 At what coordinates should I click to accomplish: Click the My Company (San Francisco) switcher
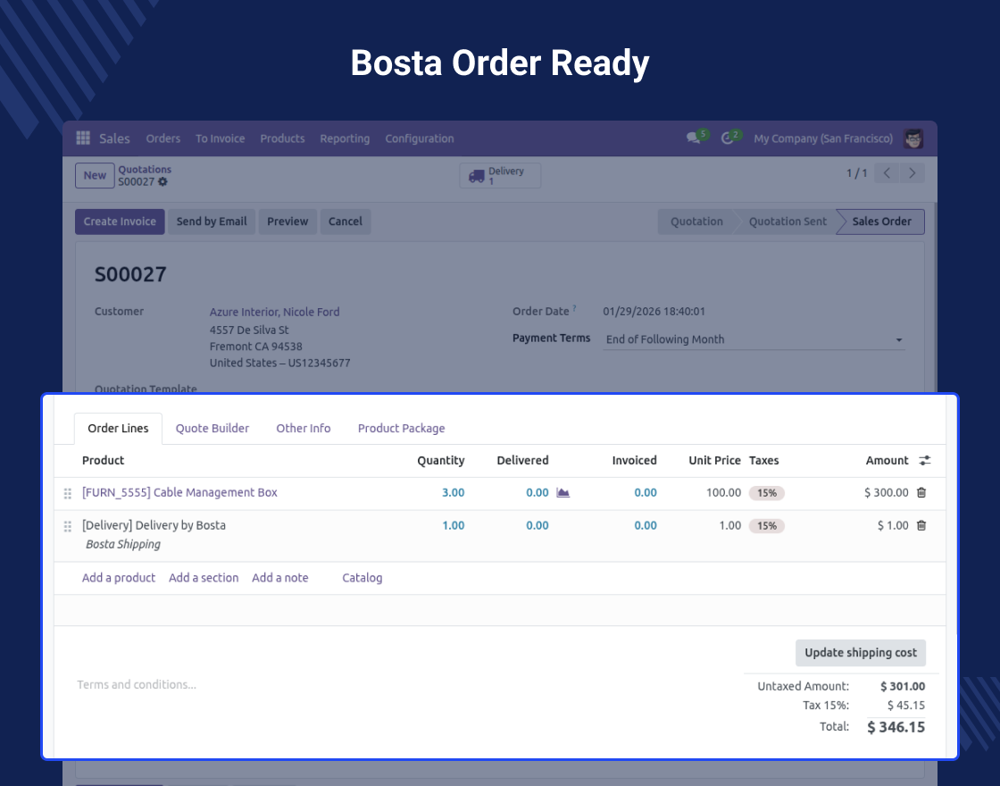tap(823, 138)
